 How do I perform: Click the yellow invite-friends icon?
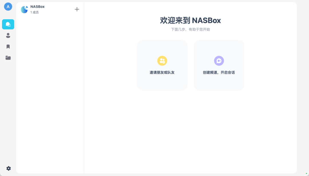click(162, 61)
